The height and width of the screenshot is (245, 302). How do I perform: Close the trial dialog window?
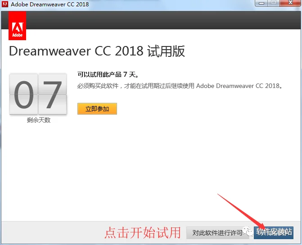click(x=290, y=3)
